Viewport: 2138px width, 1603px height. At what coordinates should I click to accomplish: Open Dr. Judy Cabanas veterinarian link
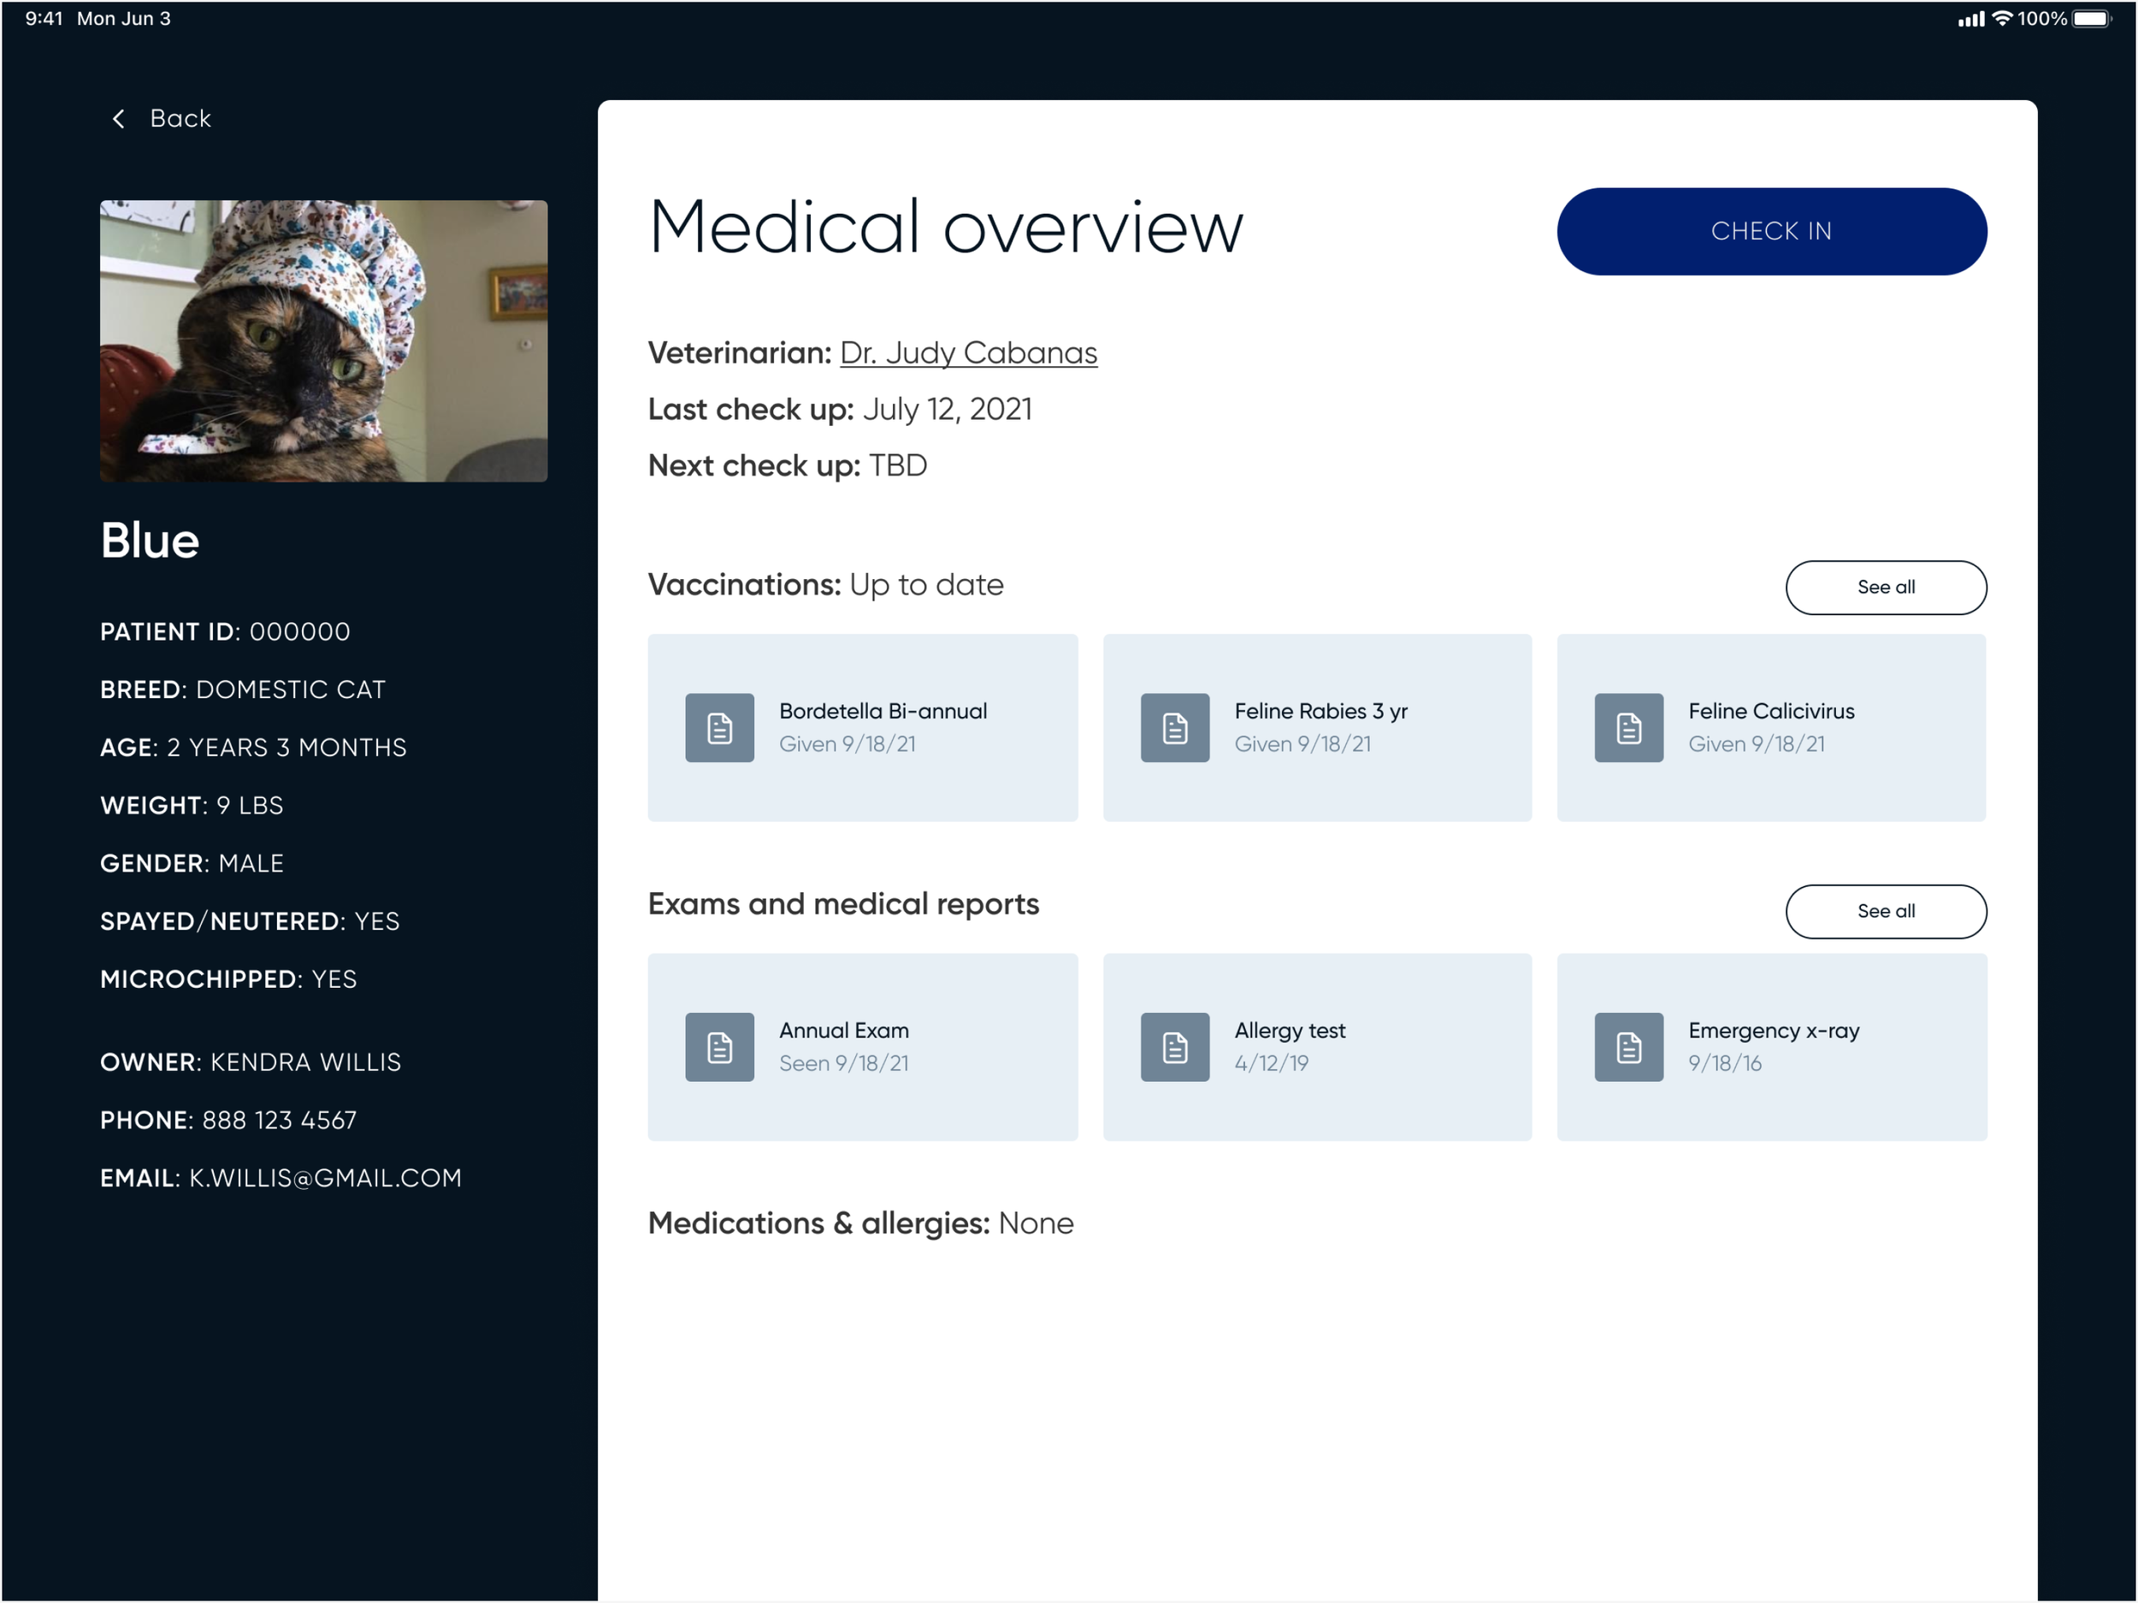click(967, 353)
